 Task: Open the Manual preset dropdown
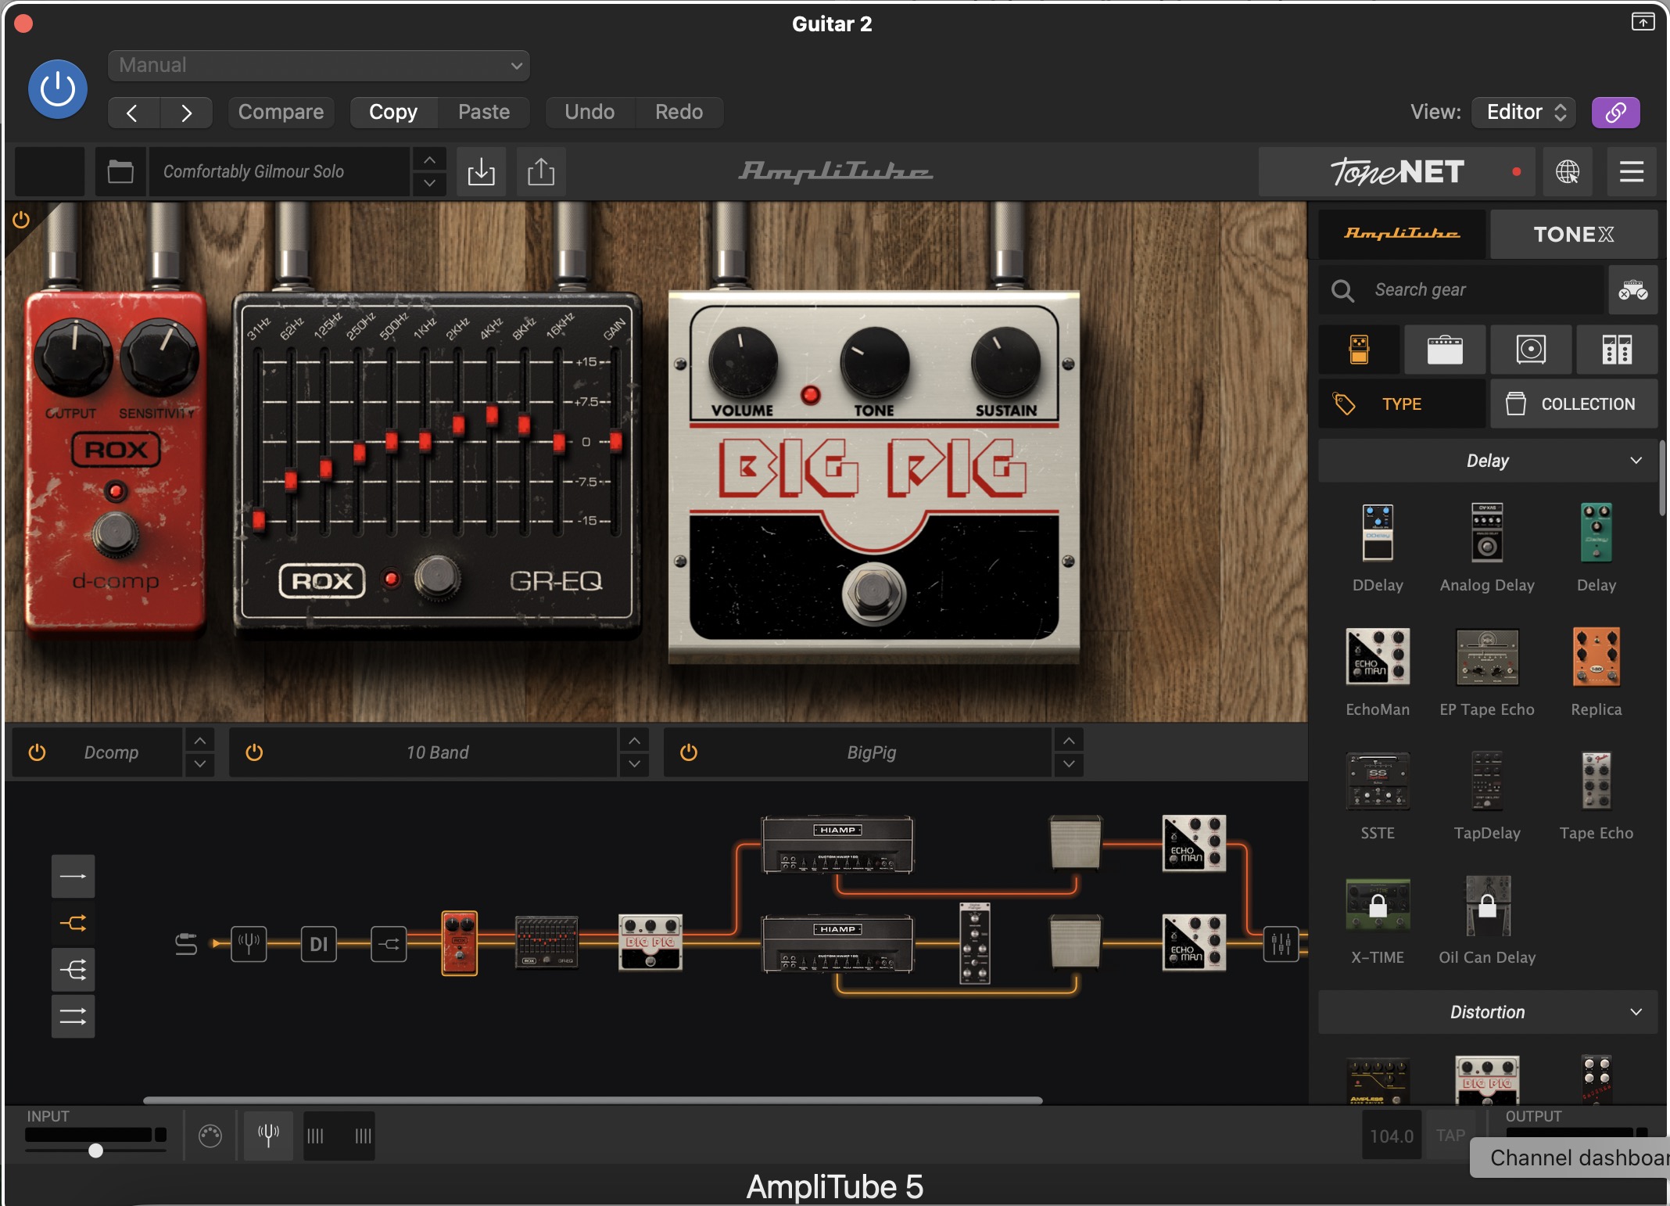(319, 66)
